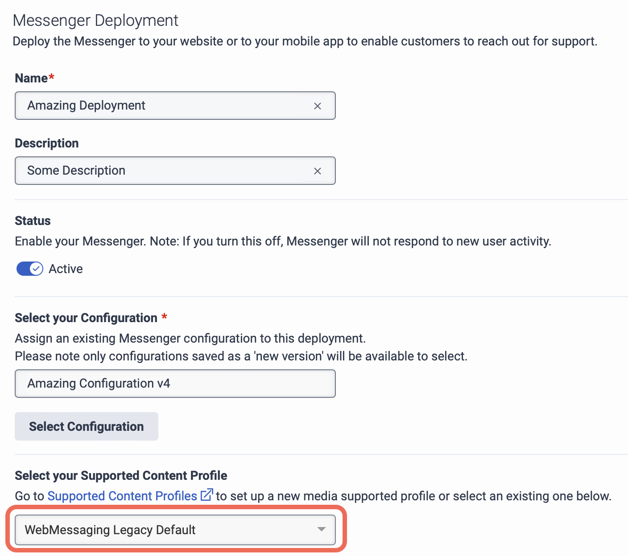Click the Select your Supported Content Profile heading
The image size is (628, 556).
tap(121, 475)
